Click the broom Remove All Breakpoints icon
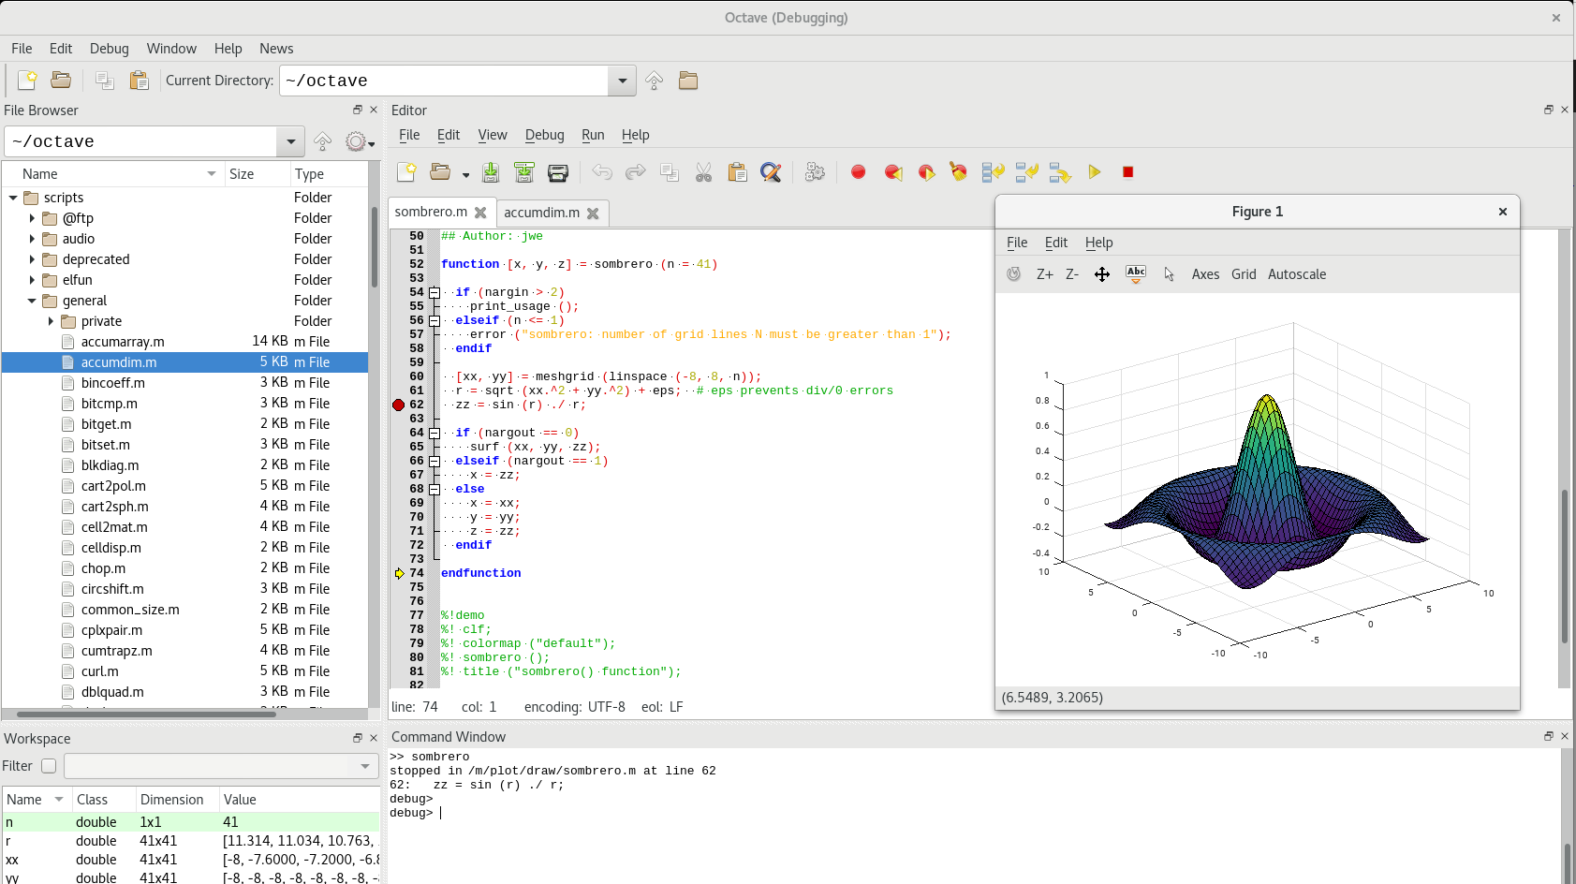This screenshot has height=884, width=1576. point(958,172)
